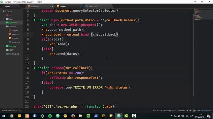The width and height of the screenshot is (213, 119).
Task: Change the UTF-8 encoding in status bar
Action: pyautogui.click(x=159, y=111)
